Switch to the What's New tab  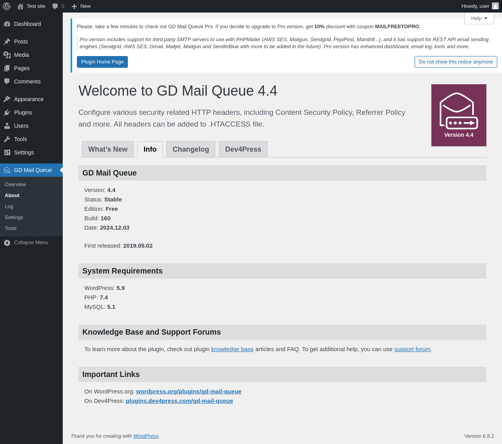[x=108, y=149]
